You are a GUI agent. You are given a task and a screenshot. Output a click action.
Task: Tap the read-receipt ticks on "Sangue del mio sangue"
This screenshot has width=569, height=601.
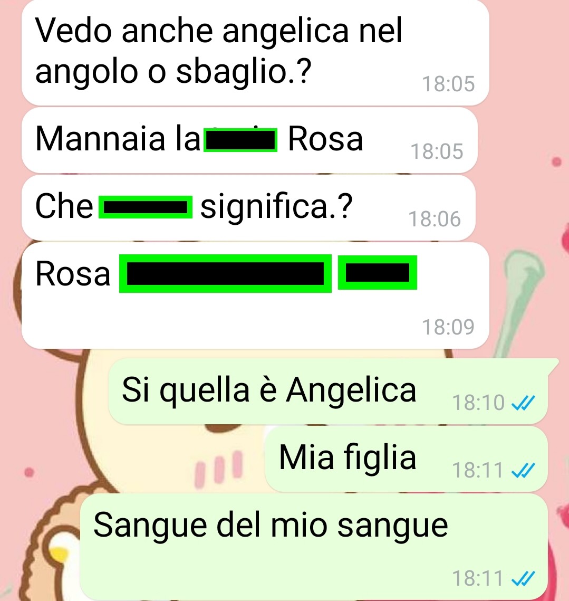523,579
